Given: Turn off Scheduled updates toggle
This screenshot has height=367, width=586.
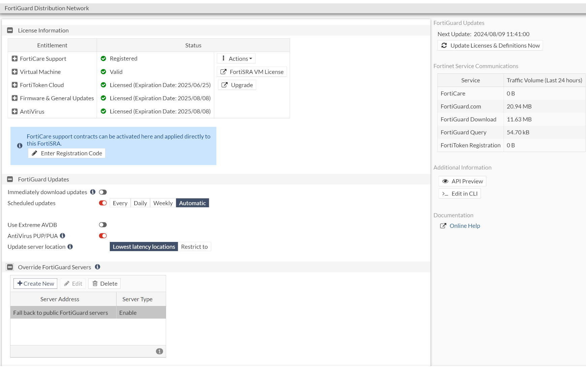Looking at the screenshot, I should point(103,203).
